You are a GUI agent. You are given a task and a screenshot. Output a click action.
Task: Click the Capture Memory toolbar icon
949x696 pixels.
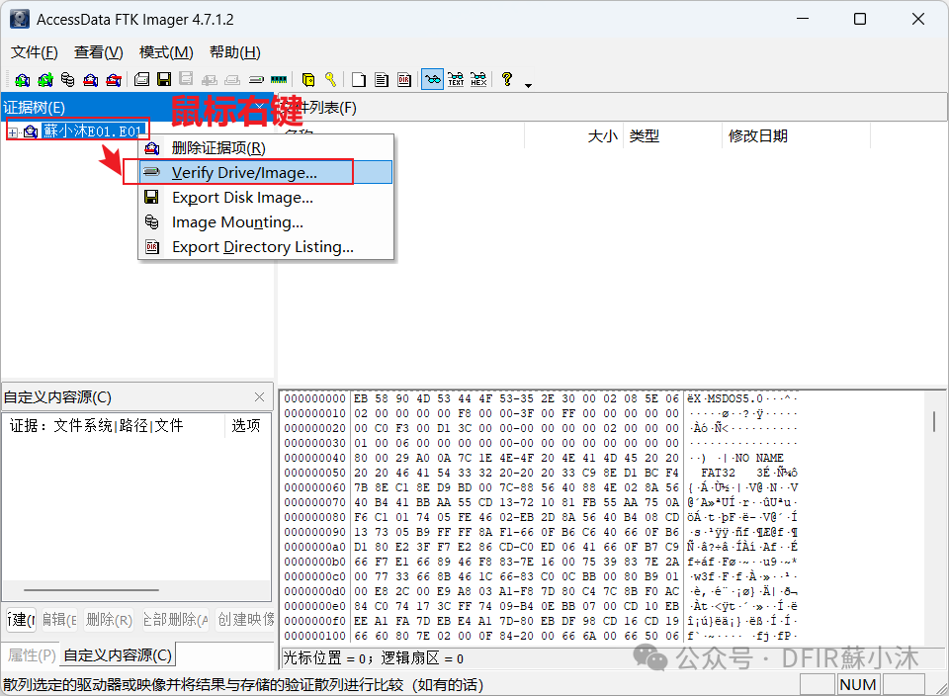tap(279, 79)
